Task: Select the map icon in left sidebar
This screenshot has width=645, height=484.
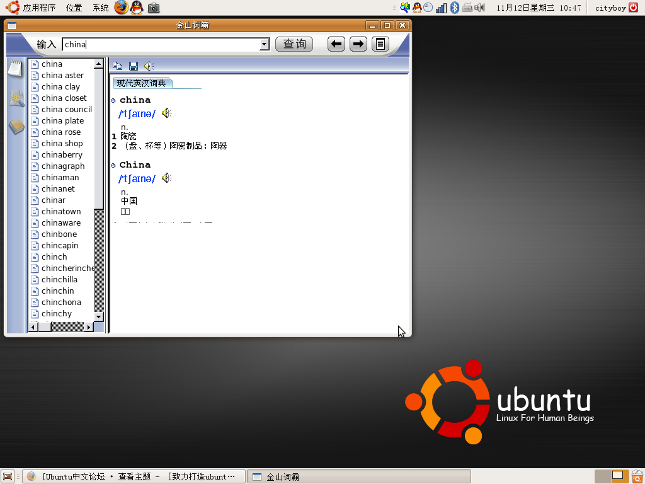Action: [16, 98]
